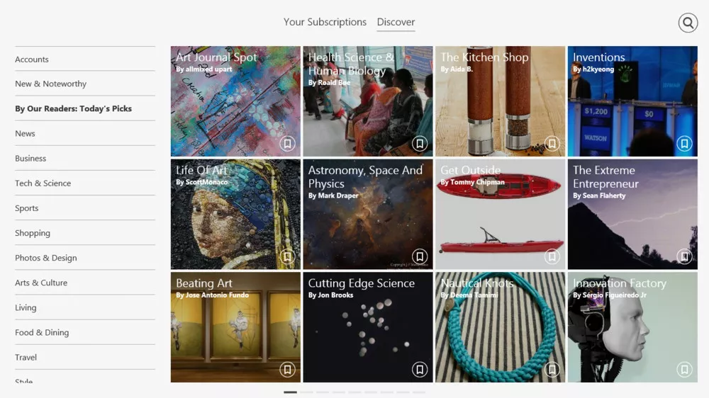Bookmark the Cutting Edge Science tile

[x=420, y=370]
